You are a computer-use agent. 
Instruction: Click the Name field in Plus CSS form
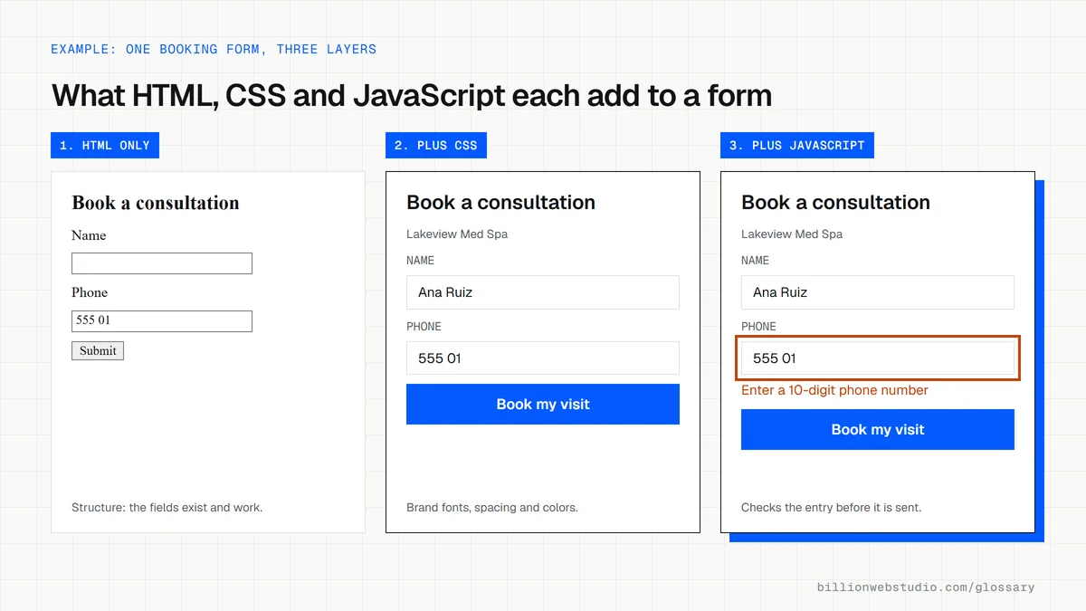coord(543,292)
